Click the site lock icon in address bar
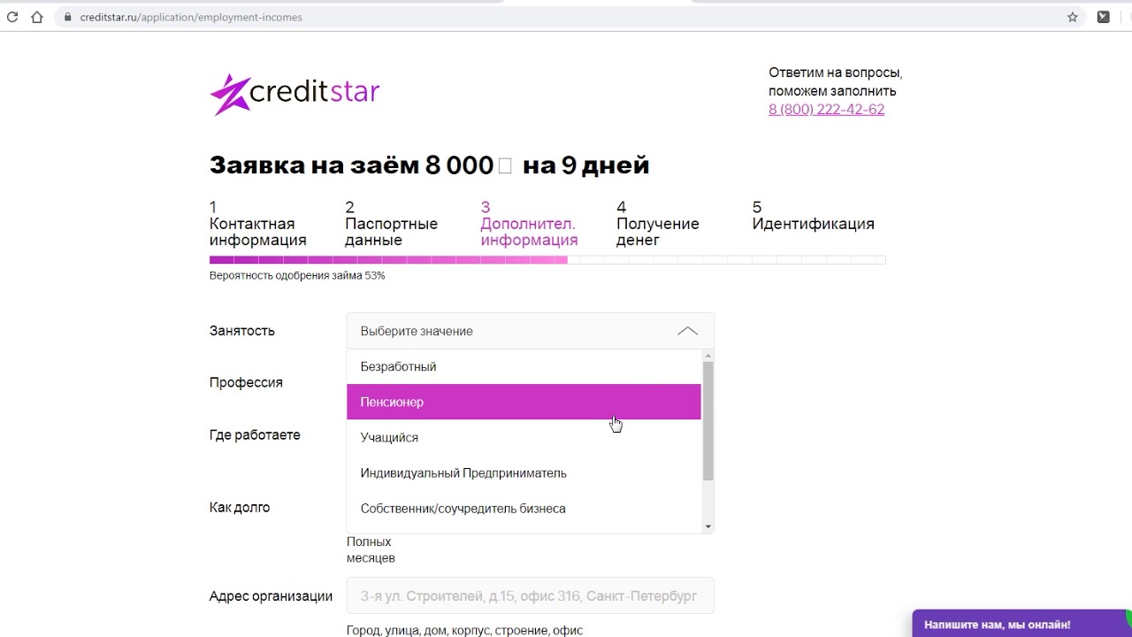 pyautogui.click(x=67, y=17)
